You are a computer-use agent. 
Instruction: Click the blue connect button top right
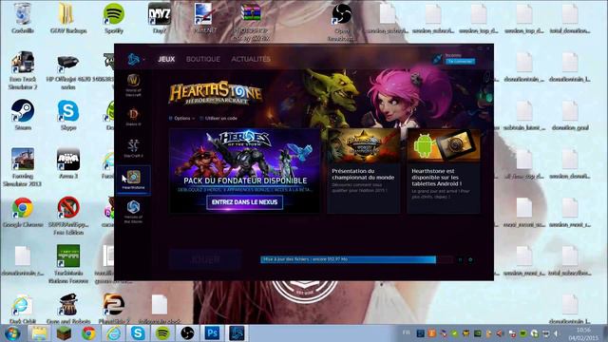(x=460, y=61)
